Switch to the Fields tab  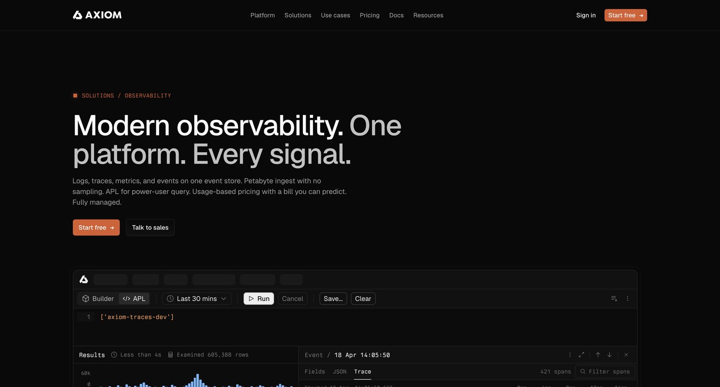click(315, 371)
